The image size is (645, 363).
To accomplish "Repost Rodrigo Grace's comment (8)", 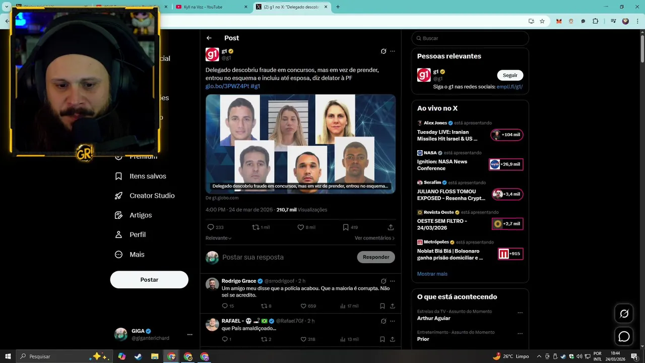I will [266, 306].
